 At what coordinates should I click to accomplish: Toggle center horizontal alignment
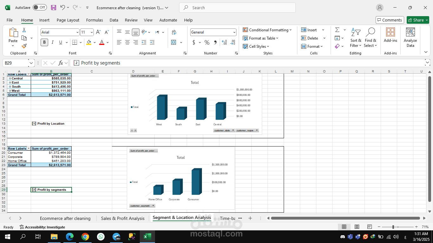(x=127, y=42)
